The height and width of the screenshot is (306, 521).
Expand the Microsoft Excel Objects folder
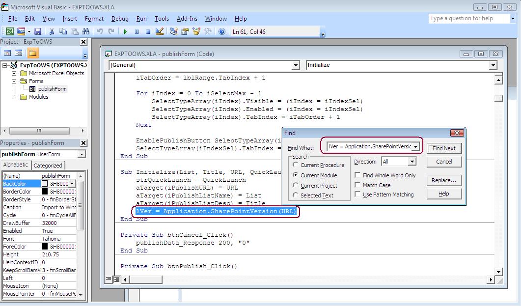[14, 73]
